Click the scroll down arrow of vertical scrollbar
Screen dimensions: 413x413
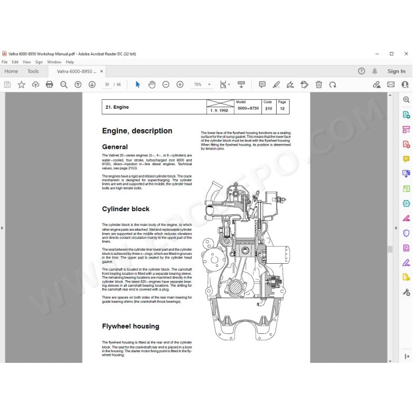coord(390,361)
